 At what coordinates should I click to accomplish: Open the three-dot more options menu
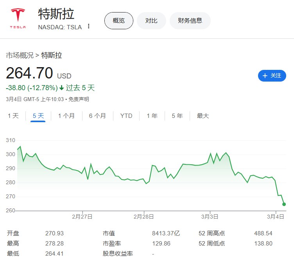(89, 26)
